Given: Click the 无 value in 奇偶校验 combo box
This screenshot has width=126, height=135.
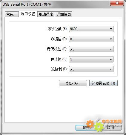Looking at the screenshot, I should pos(72,49).
